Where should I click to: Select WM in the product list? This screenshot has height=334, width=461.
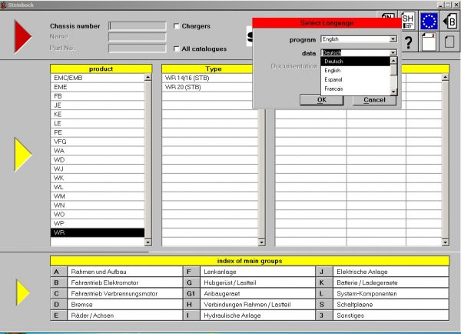coord(98,196)
